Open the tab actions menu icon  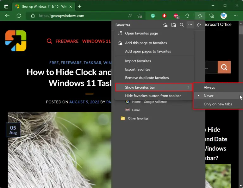coord(6,7)
